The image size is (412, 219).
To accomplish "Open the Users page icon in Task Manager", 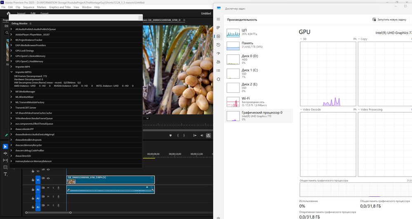I will (x=218, y=62).
